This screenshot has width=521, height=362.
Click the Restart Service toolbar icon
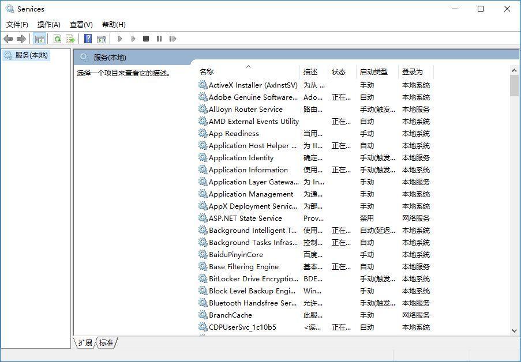[173, 39]
